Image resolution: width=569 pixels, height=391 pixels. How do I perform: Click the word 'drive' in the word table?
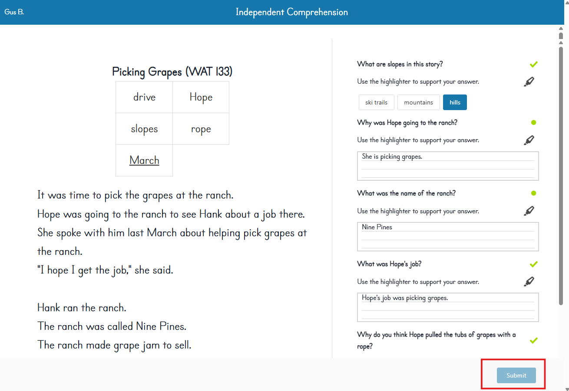pyautogui.click(x=144, y=97)
